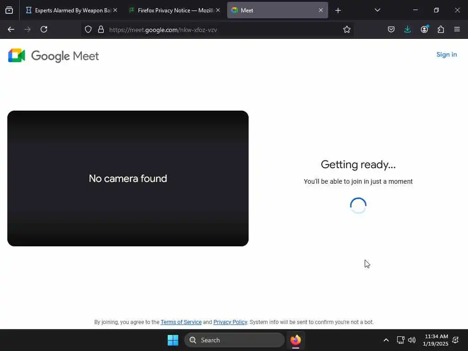Bookmark this page with star icon
This screenshot has height=351, width=468.
[346, 29]
